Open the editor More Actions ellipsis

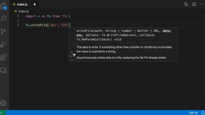point(202,4)
